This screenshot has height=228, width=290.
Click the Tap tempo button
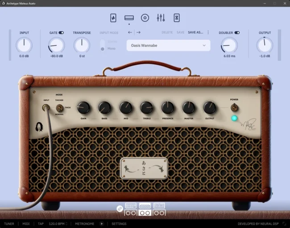coord(41,224)
